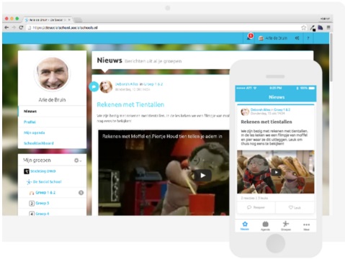Image resolution: width=345 pixels, height=262 pixels.
Task: Tap the Leuk heart button on phone
Action: (295, 207)
